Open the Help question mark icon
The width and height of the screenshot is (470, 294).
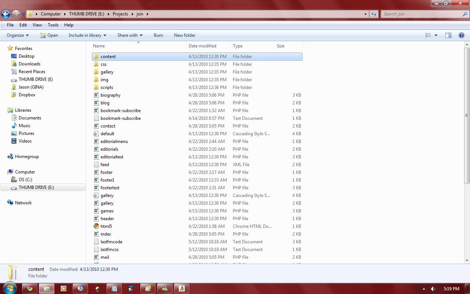tap(462, 35)
